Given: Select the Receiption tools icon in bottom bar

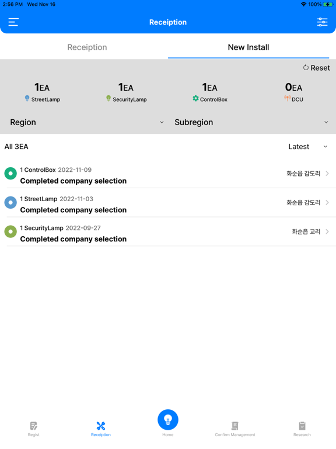Looking at the screenshot, I should coord(100,429).
